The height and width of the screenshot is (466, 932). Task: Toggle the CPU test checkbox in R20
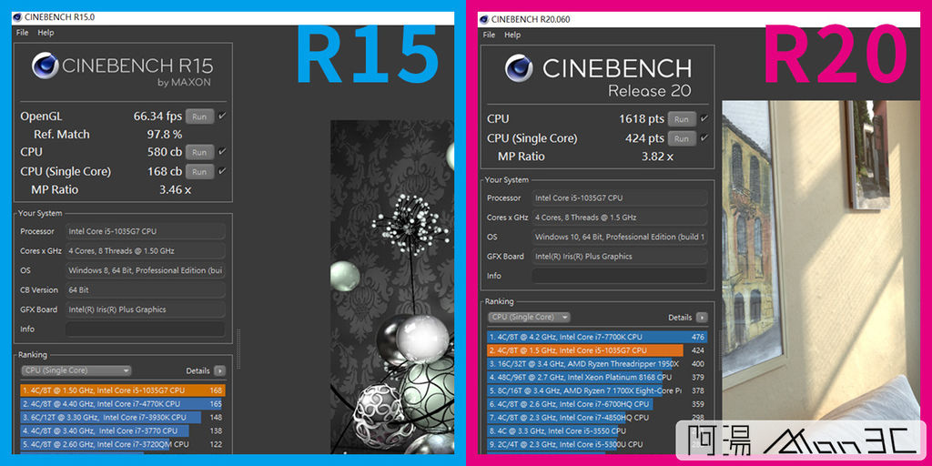click(x=704, y=118)
